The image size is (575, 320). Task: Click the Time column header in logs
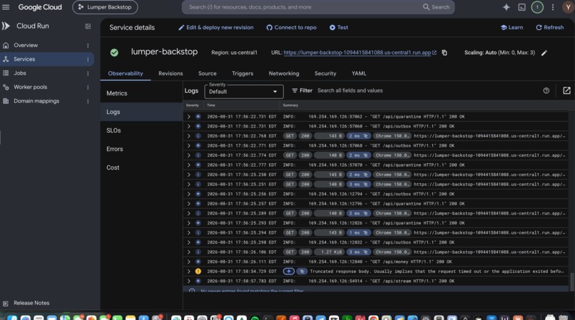point(211,105)
